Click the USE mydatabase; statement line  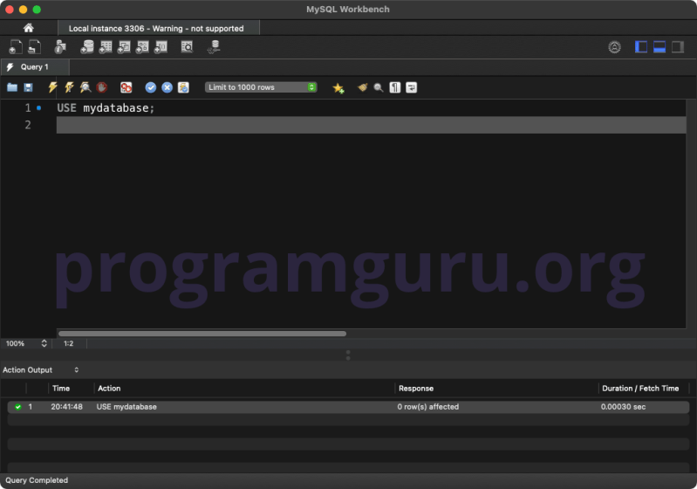pos(106,108)
